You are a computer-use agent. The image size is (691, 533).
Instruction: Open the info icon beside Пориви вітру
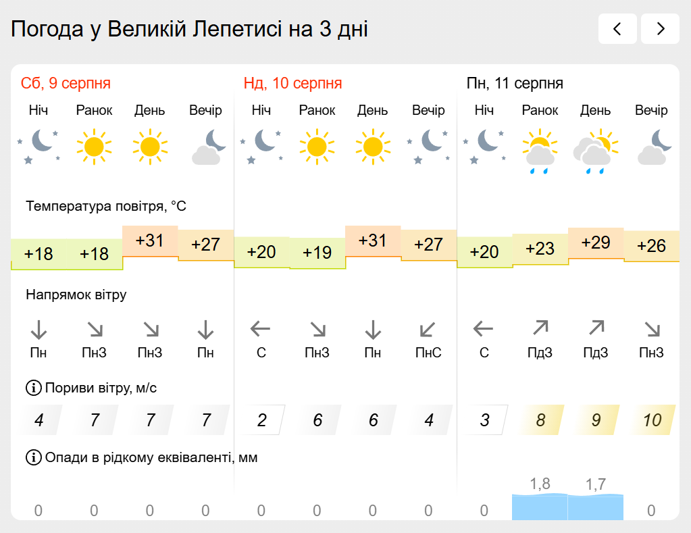[x=34, y=388]
